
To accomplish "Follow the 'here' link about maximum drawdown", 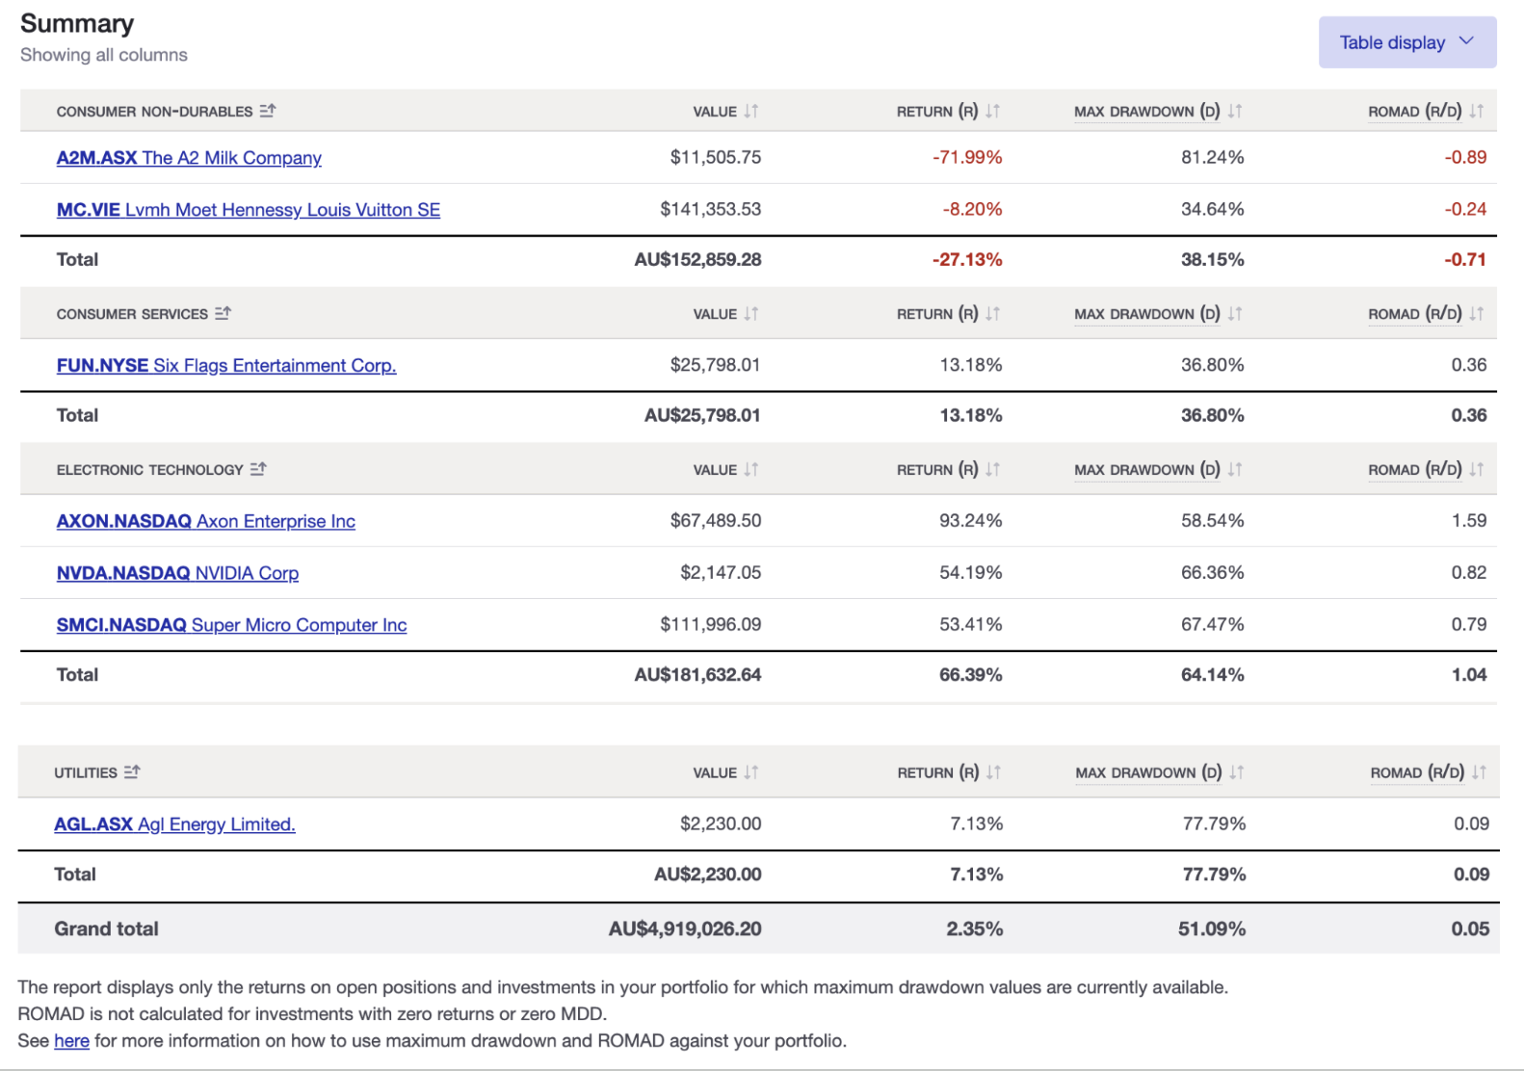I will pyautogui.click(x=71, y=1041).
